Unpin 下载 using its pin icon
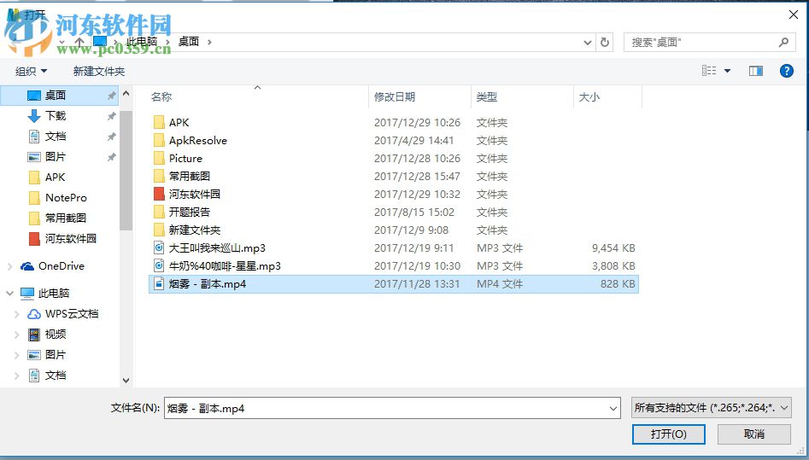 click(111, 116)
